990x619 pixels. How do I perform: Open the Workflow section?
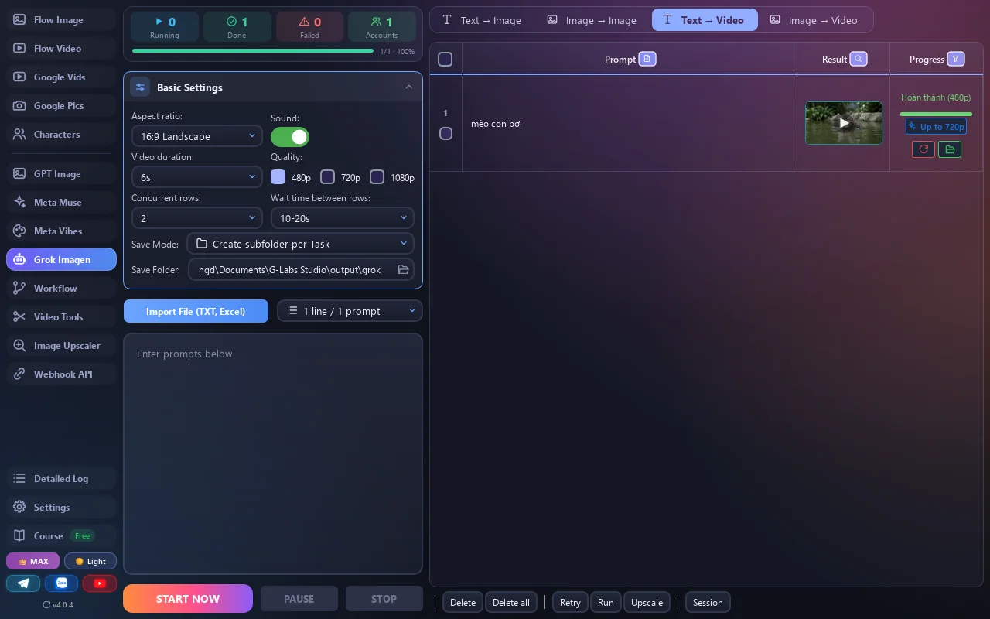click(x=61, y=289)
